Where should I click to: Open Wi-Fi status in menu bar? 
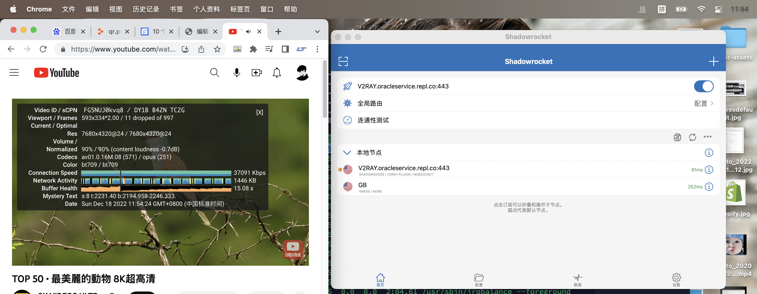click(701, 9)
